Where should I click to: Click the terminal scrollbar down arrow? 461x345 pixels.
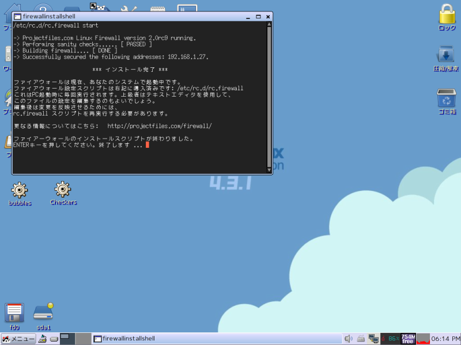(269, 170)
